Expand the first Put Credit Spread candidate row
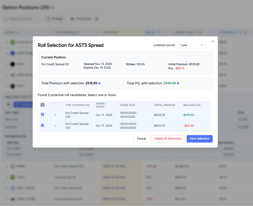 tap(55, 115)
